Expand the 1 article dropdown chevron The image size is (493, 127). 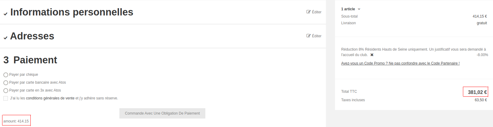coord(359,9)
